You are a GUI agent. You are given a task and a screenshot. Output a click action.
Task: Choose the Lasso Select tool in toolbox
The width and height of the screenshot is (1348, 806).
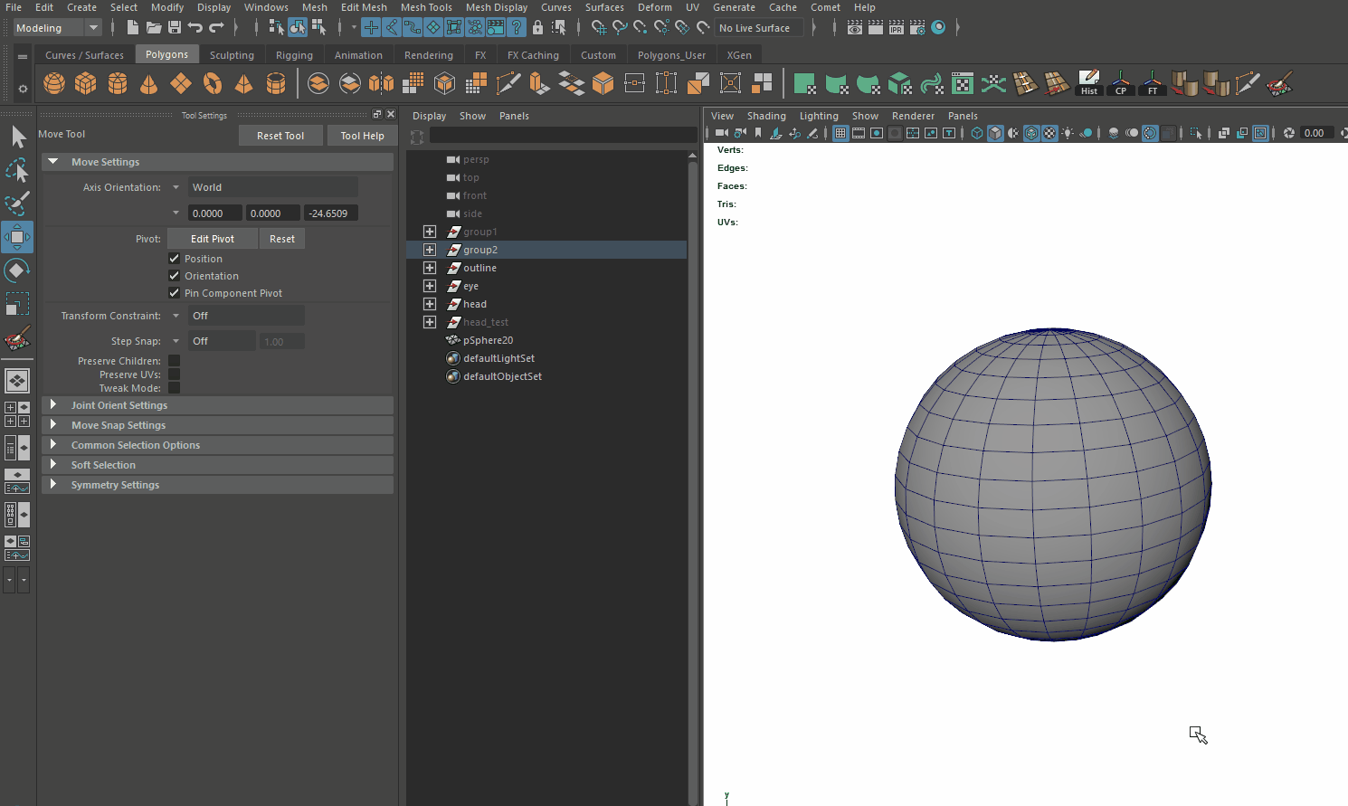pyautogui.click(x=17, y=170)
